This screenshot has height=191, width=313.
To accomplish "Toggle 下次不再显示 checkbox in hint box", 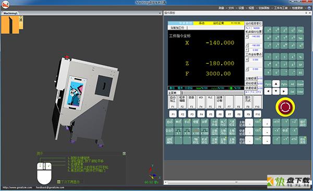I will [58, 182].
